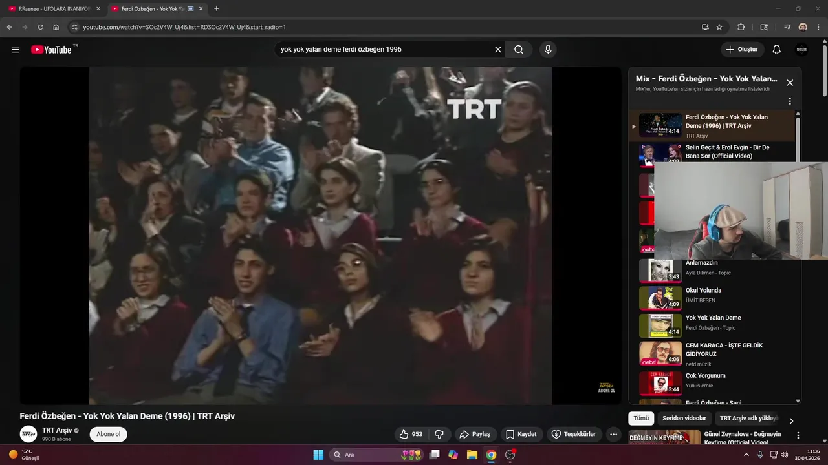Install app icon in address bar
Image resolution: width=828 pixels, height=465 pixels.
pos(705,27)
